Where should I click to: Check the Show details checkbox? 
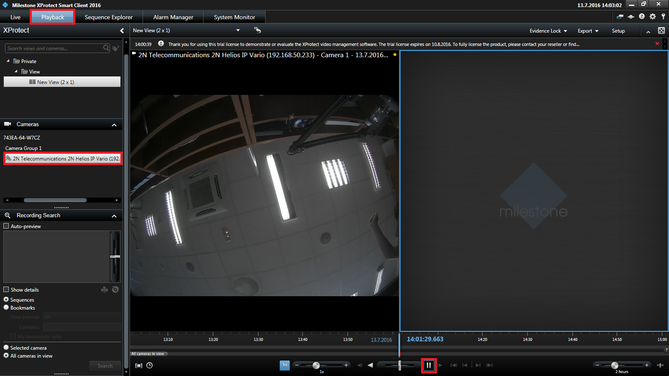tap(6, 290)
